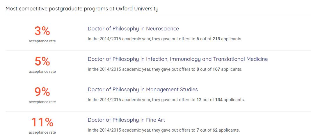Click the bold 12 offers number for Management Studies
Screen dimensions: 311x140
coord(199,100)
